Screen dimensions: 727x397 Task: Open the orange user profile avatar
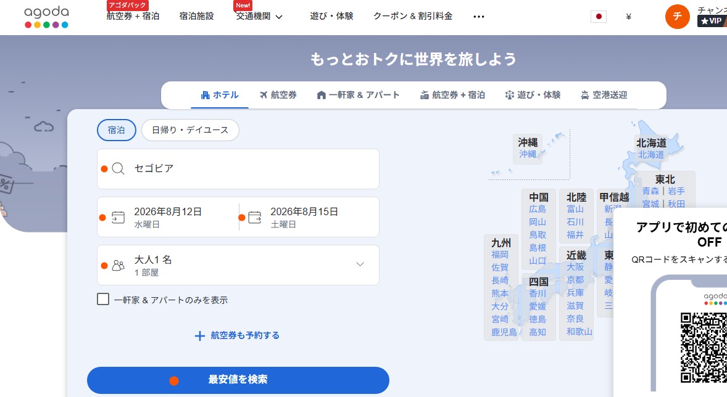678,16
